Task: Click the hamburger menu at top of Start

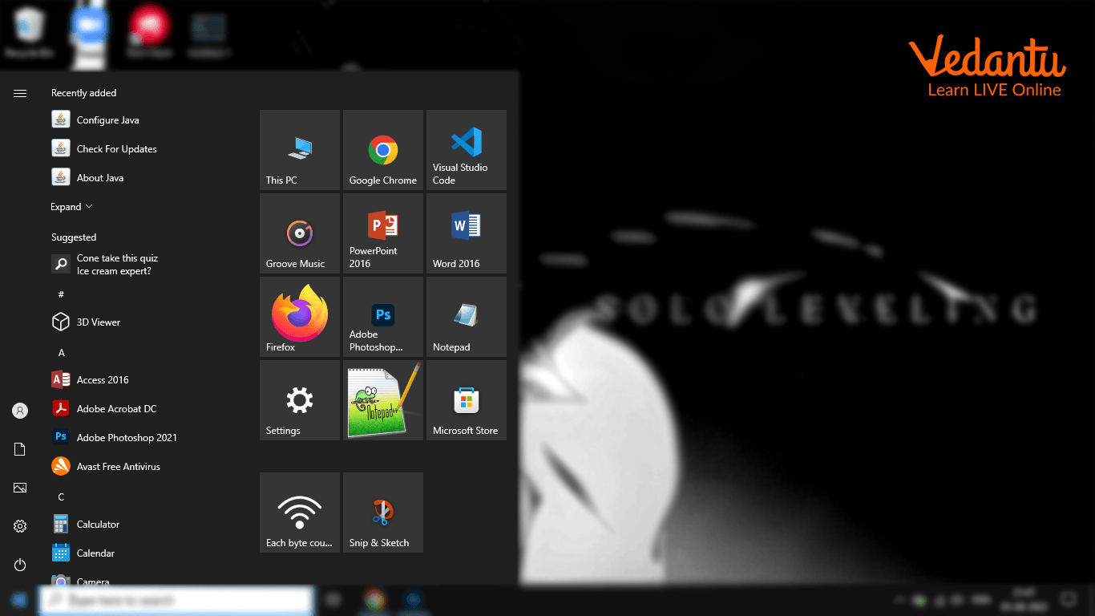Action: (20, 94)
